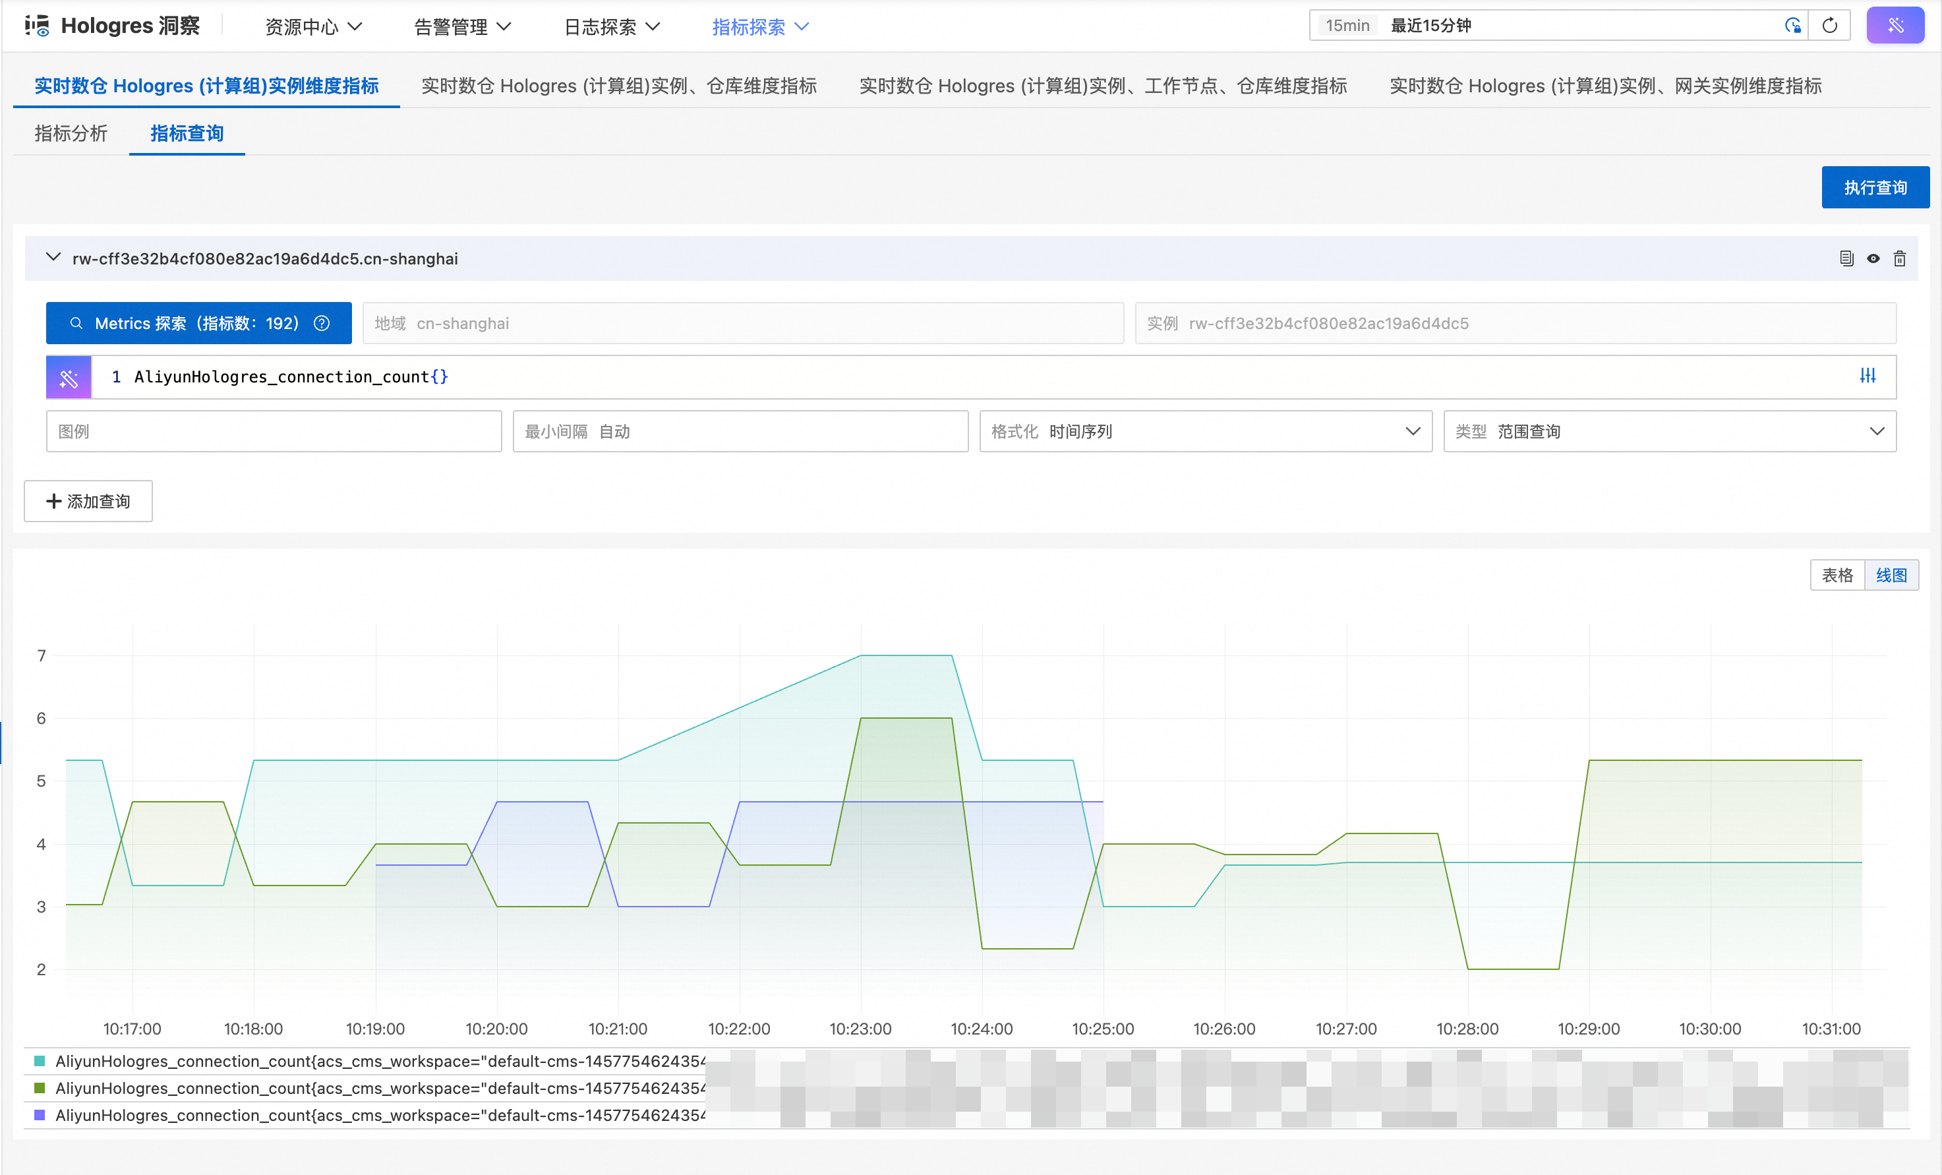Delete the query using trash icon
1942x1175 pixels.
pyautogui.click(x=1899, y=258)
